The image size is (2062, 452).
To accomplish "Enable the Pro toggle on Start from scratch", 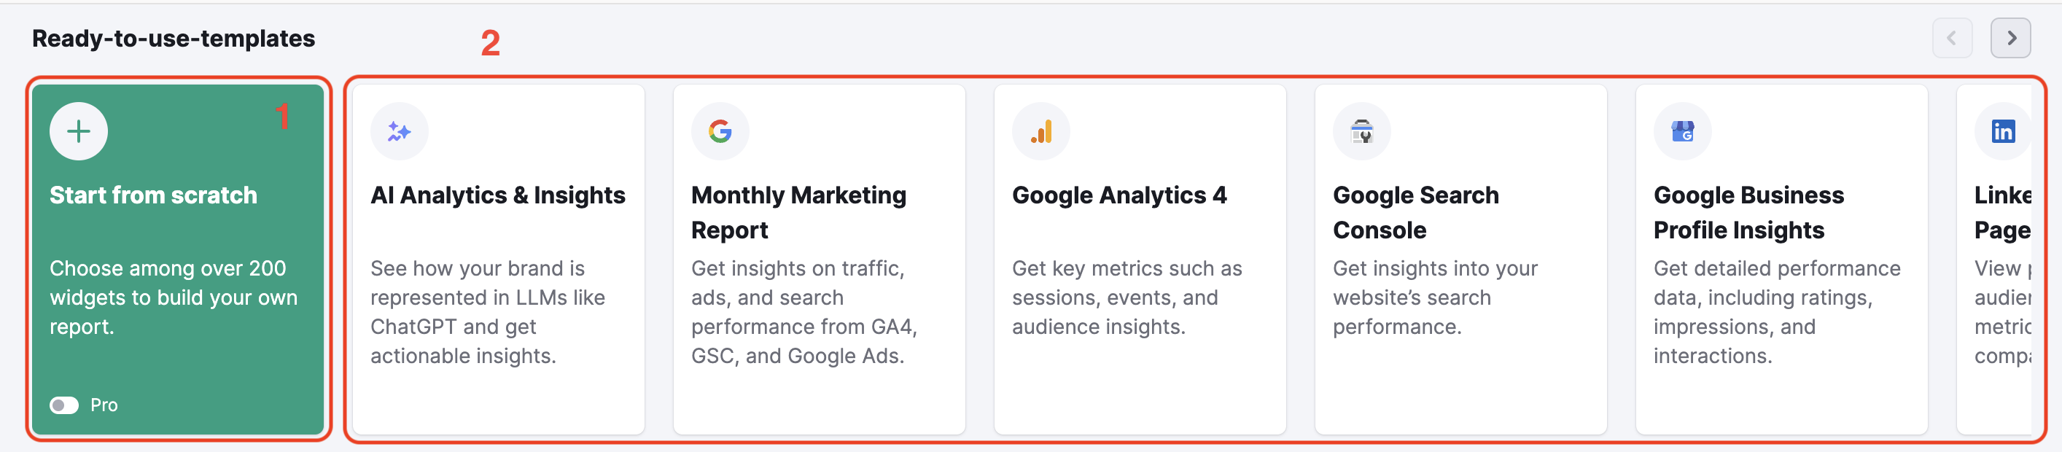I will tap(65, 405).
